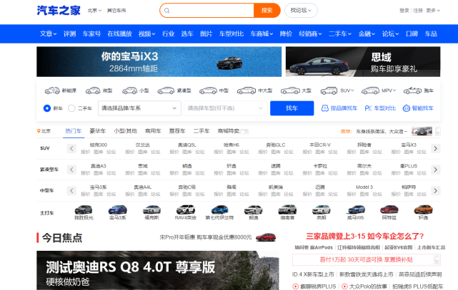Open the 宝马3系 car thumbnail in 主打车
Screen dimensions: 458x290
coord(117,209)
